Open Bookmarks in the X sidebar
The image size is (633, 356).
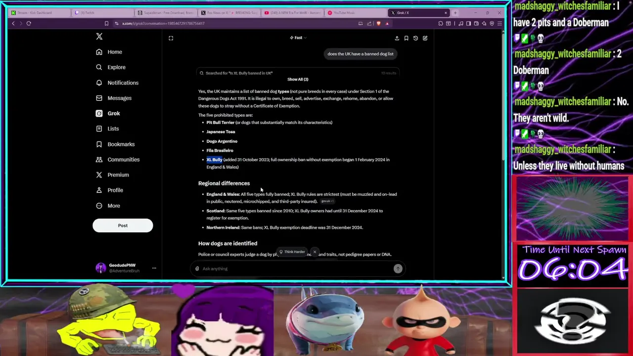click(x=115, y=144)
